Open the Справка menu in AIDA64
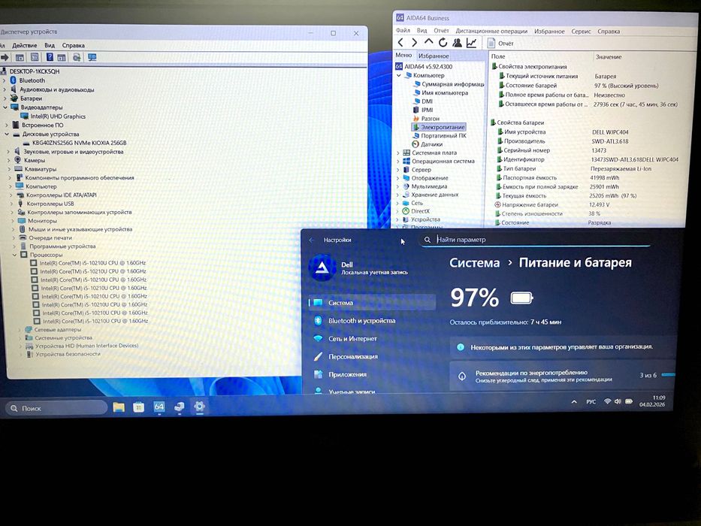Viewport: 701px width, 526px height. point(609,32)
